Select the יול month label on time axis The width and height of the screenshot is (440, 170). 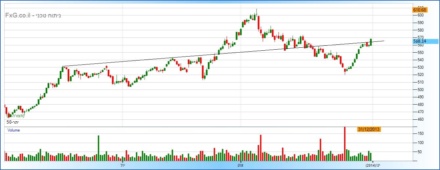tap(122, 165)
